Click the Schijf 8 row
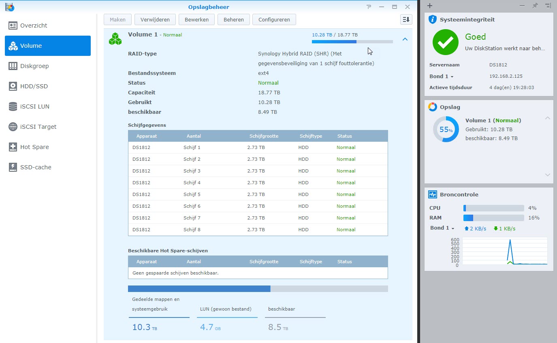Viewport: 557px width, 343px height. [x=258, y=230]
